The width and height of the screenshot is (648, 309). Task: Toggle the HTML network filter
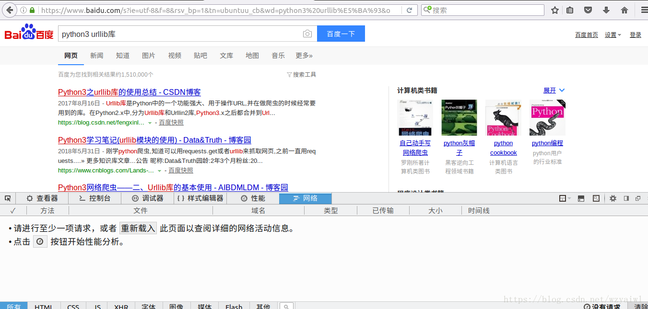(44, 306)
